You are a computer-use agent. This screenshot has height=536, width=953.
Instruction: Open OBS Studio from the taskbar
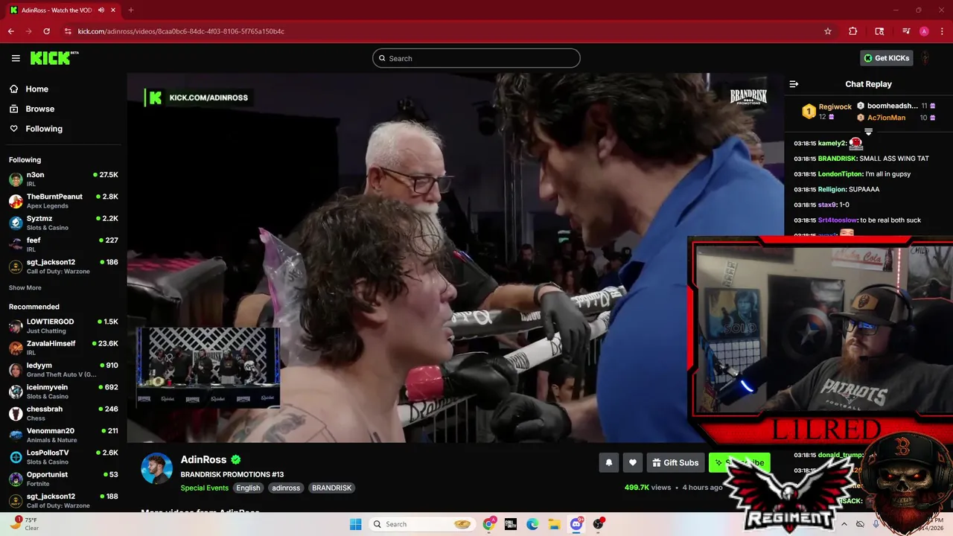click(x=598, y=524)
